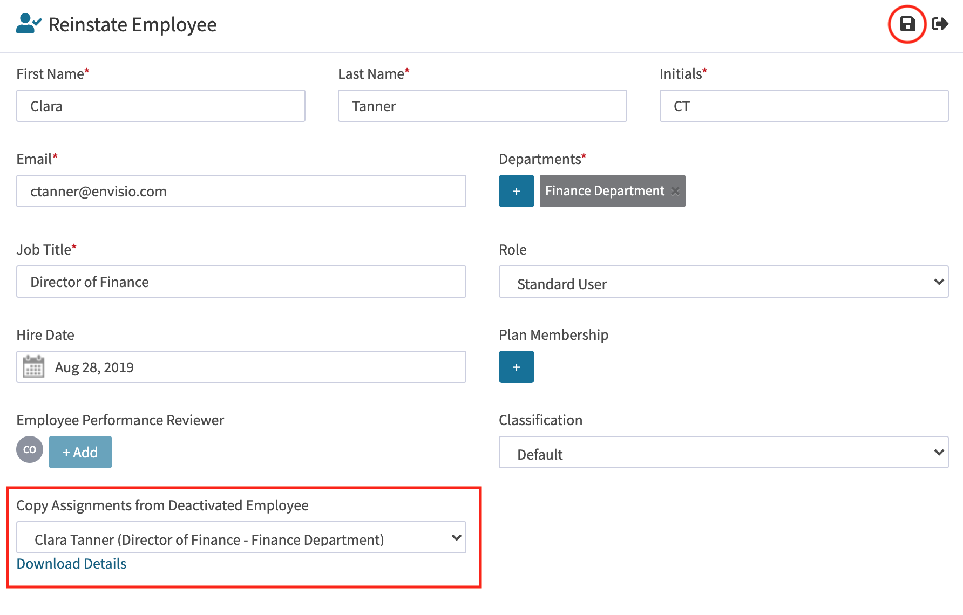Click the exit arrow icon

940,24
